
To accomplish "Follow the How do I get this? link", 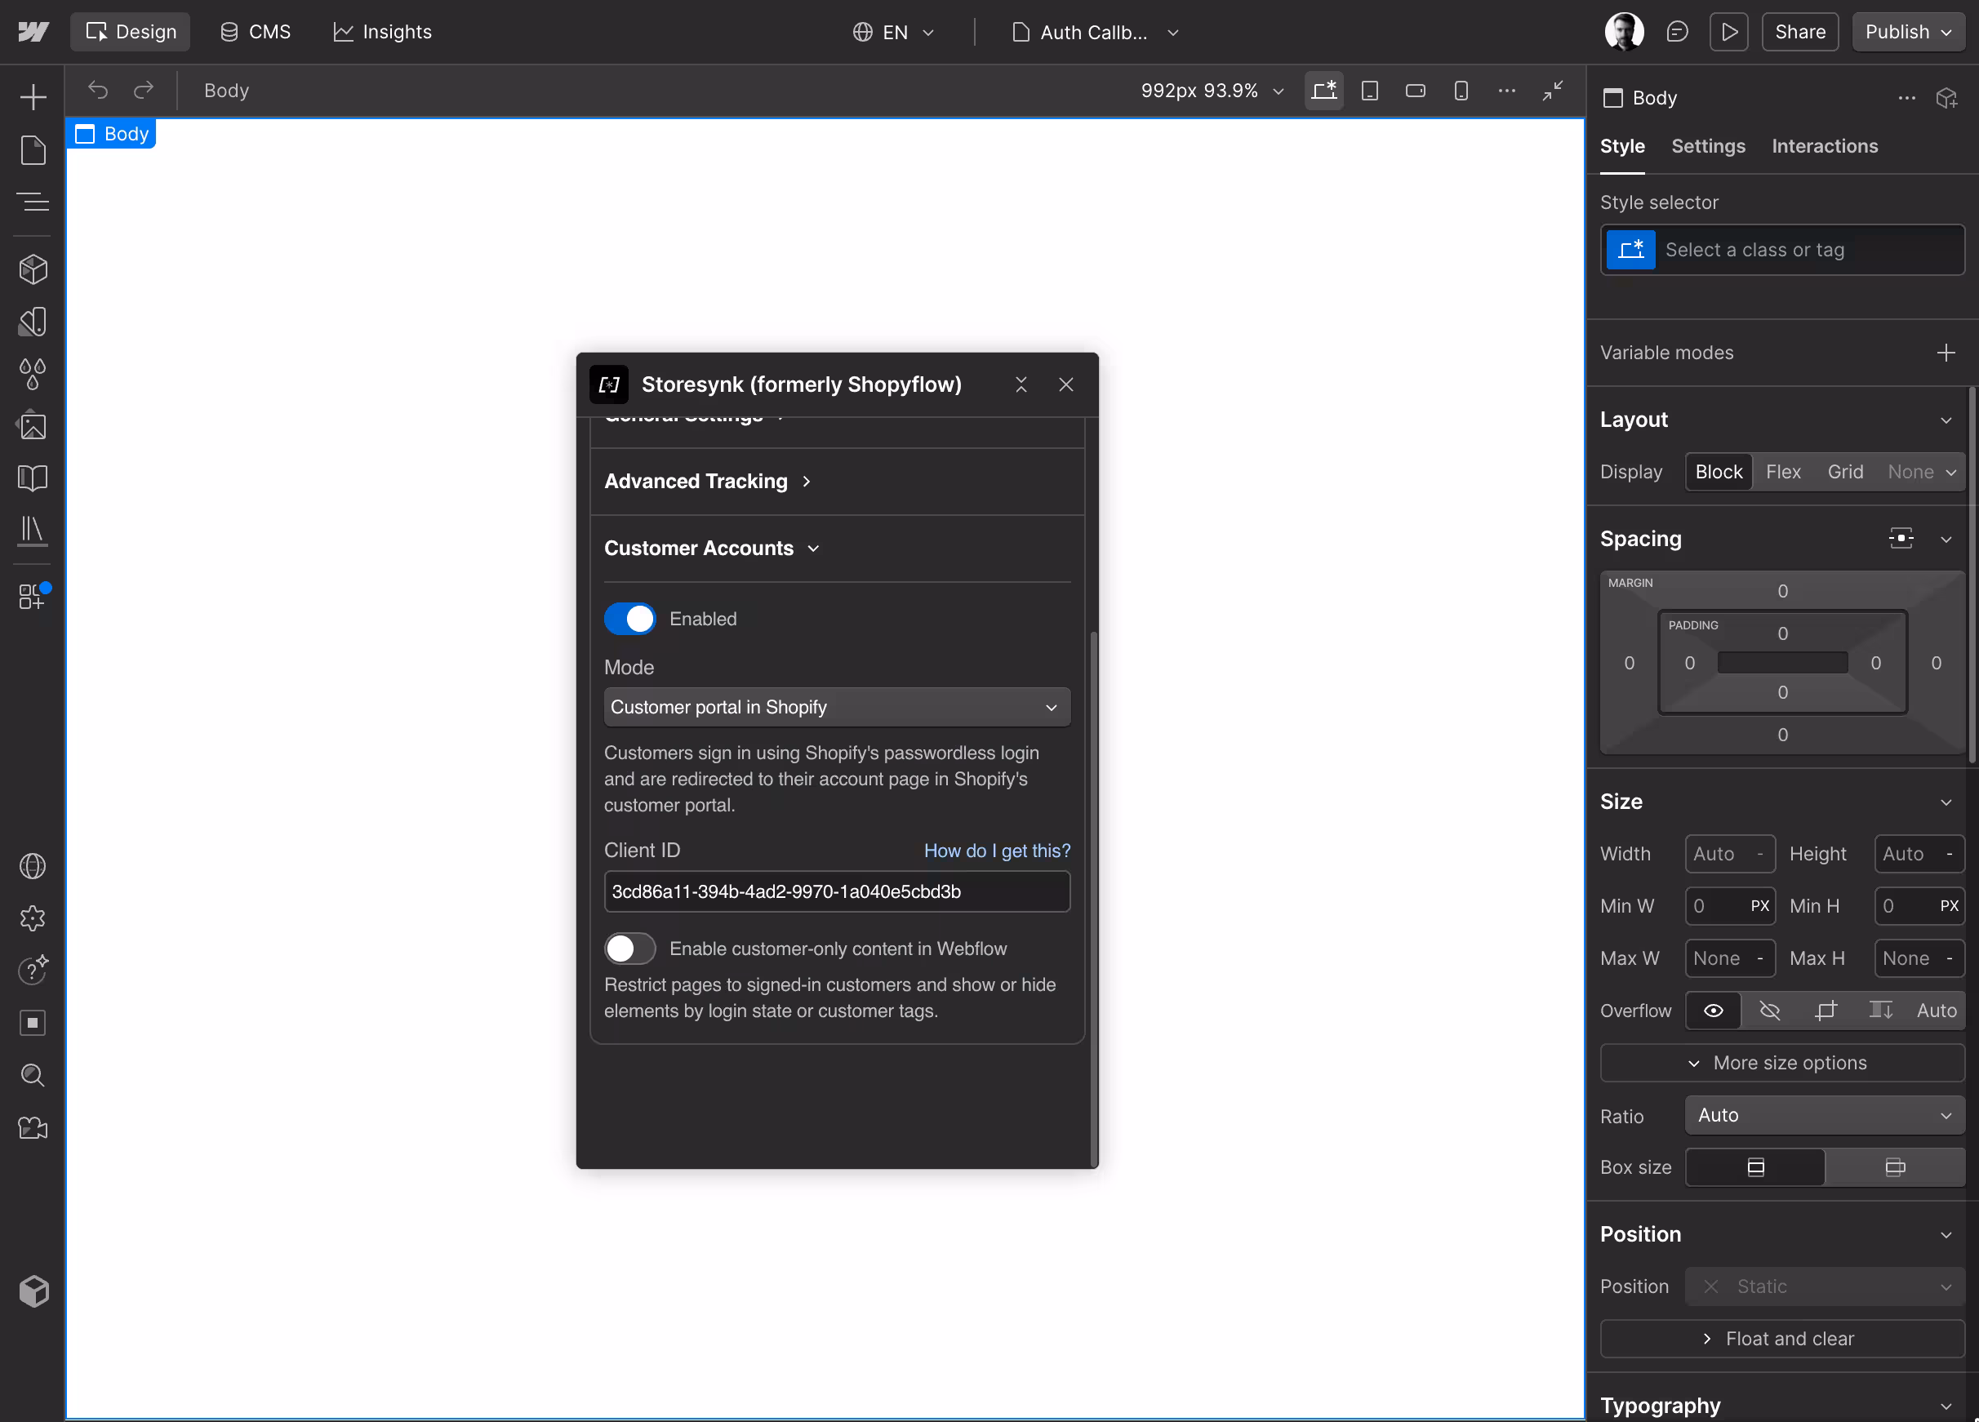I will [x=997, y=851].
